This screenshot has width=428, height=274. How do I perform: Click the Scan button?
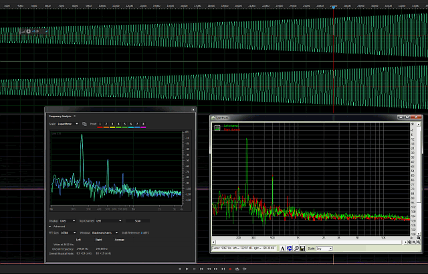tap(137, 220)
